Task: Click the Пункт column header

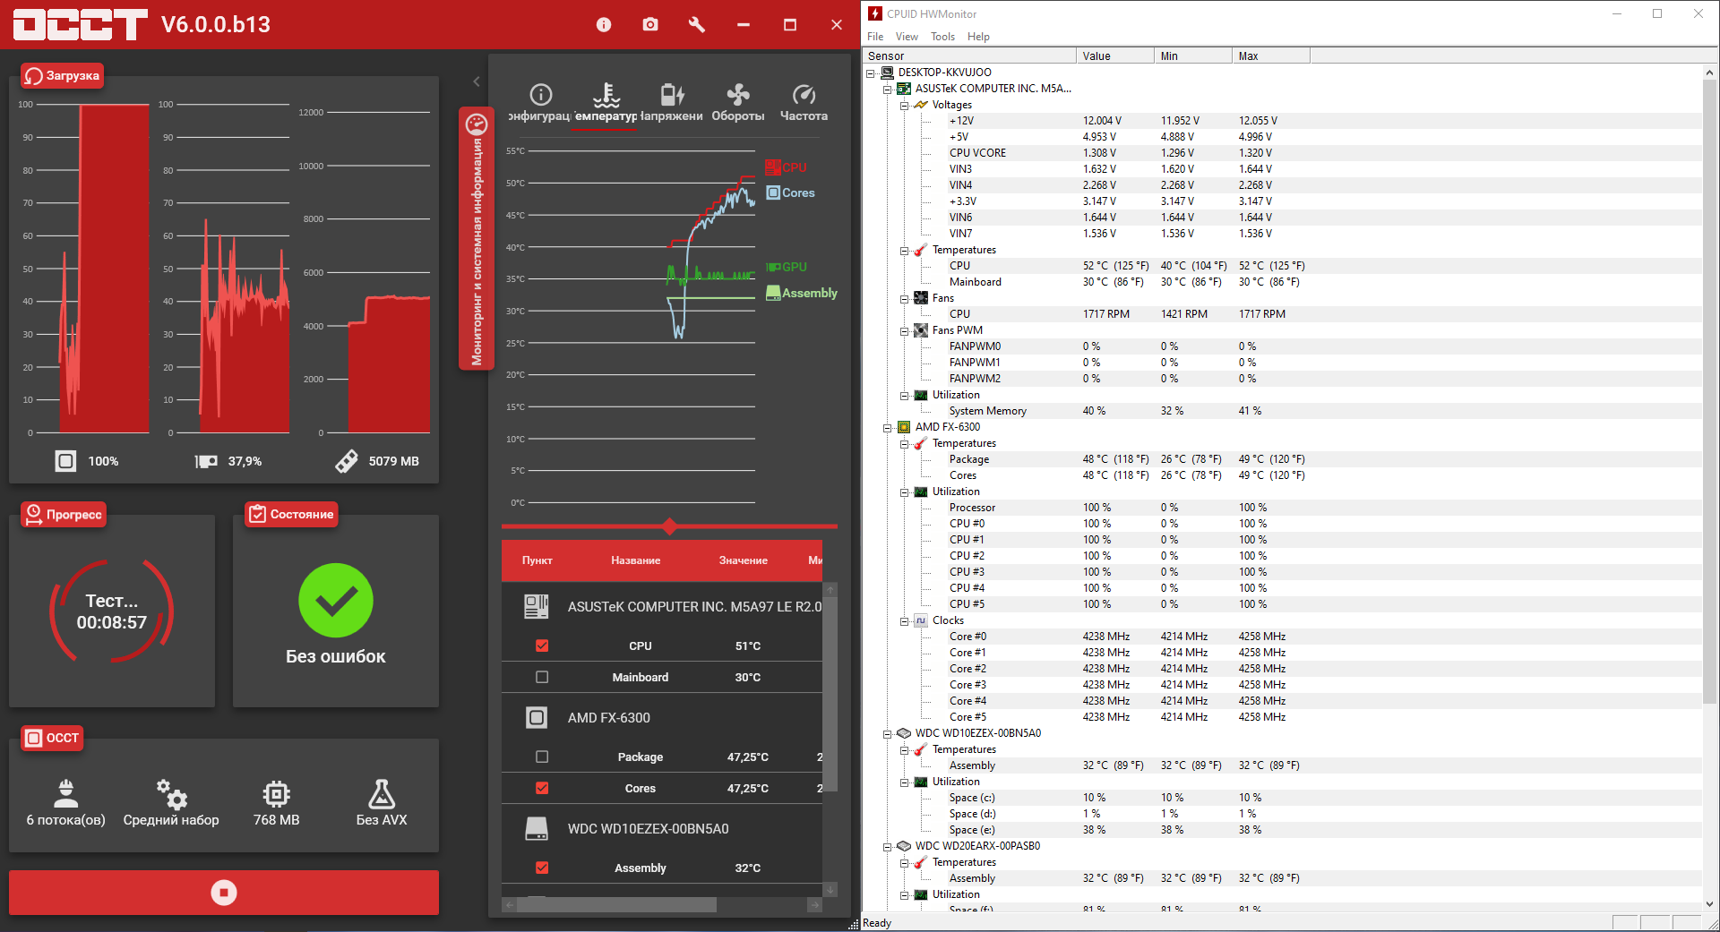Action: 537,560
